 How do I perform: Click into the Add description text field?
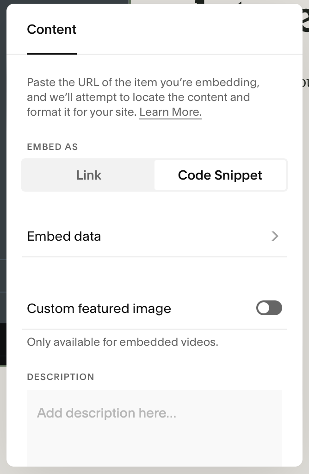154,426
